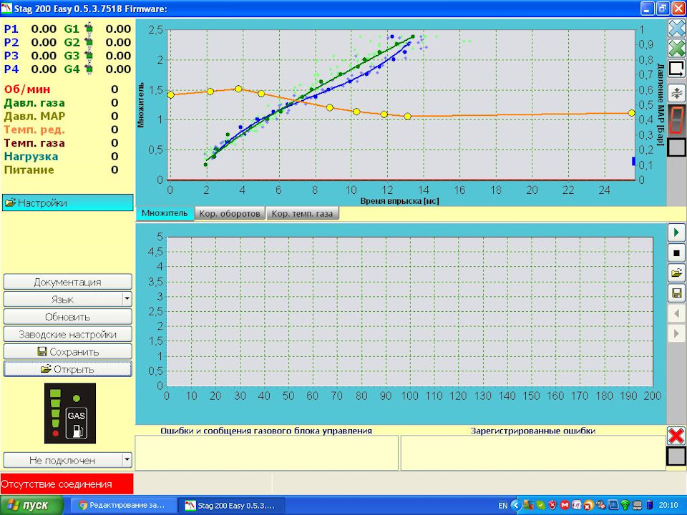Click the EN language indicator in tray
Image resolution: width=687 pixels, height=515 pixels.
[x=502, y=506]
